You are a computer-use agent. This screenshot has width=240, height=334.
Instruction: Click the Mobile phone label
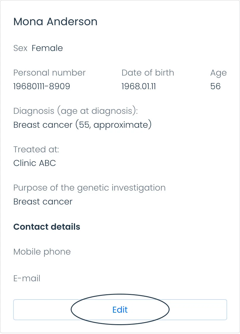[x=42, y=252]
